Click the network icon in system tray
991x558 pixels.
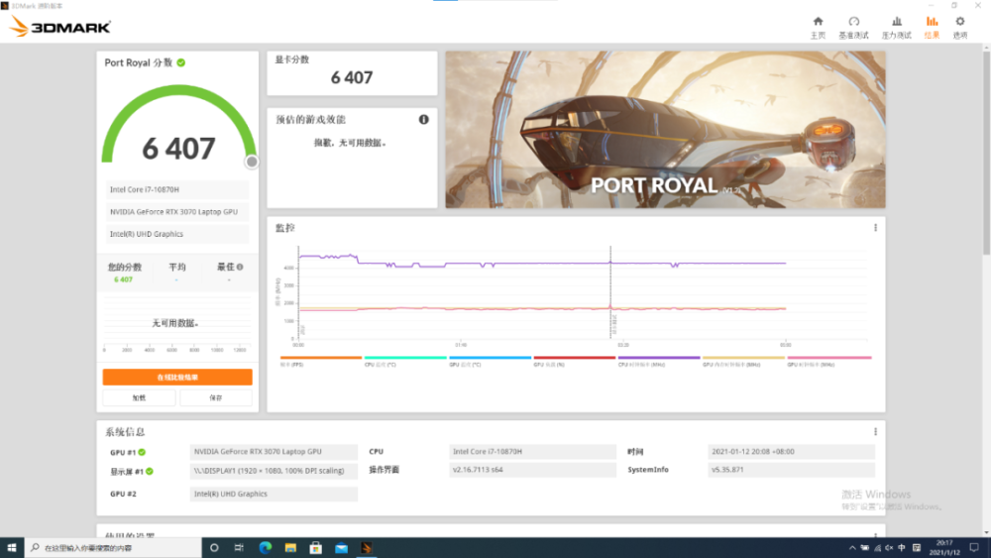[x=877, y=548]
